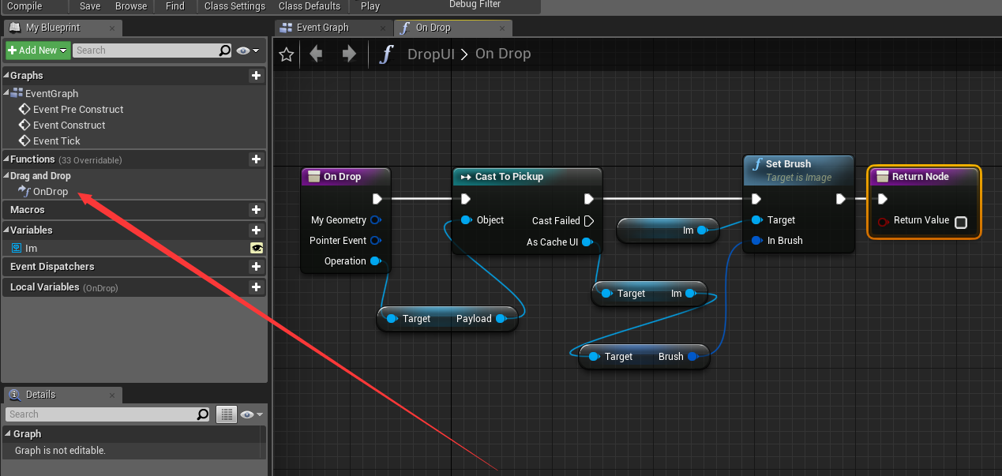
Task: Click the star favorite icon in the graph toolbar
Action: [x=286, y=54]
